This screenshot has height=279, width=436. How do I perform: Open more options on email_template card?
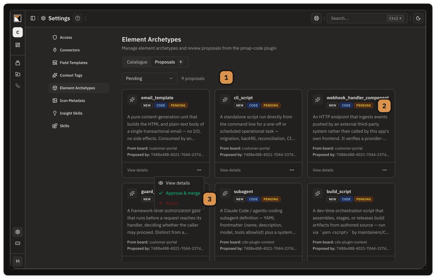click(x=199, y=170)
